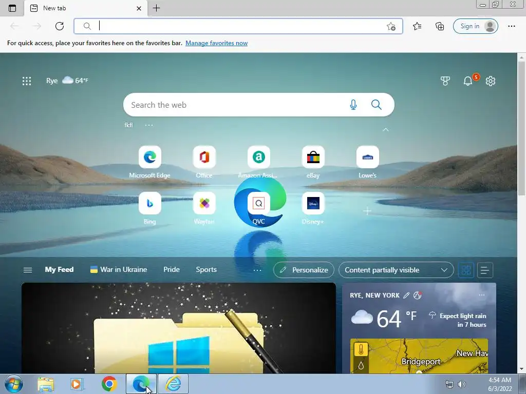
Task: Click inside the address bar
Action: point(238,26)
